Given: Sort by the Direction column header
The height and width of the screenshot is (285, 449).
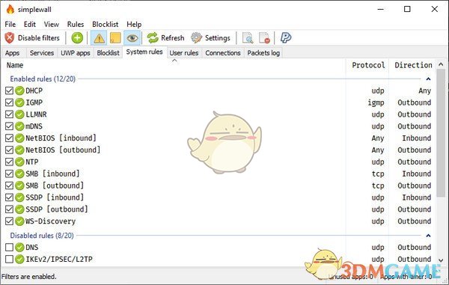Looking at the screenshot, I should [x=413, y=65].
